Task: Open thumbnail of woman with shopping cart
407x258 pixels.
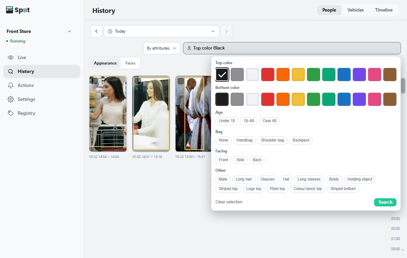Action: click(x=108, y=113)
